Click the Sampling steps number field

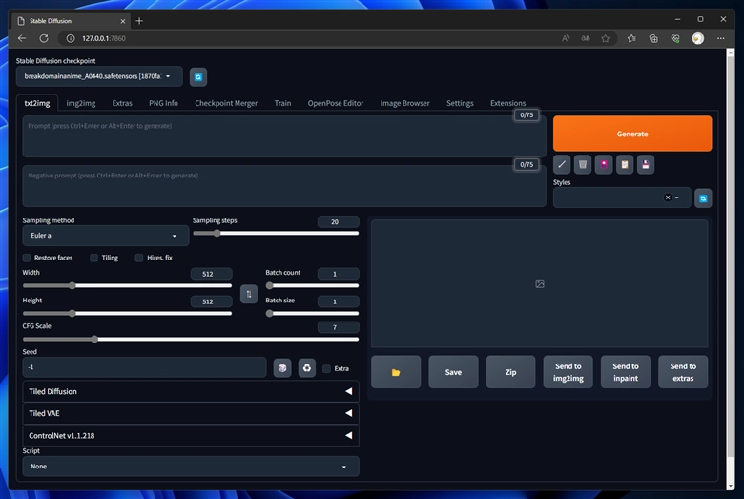[338, 221]
